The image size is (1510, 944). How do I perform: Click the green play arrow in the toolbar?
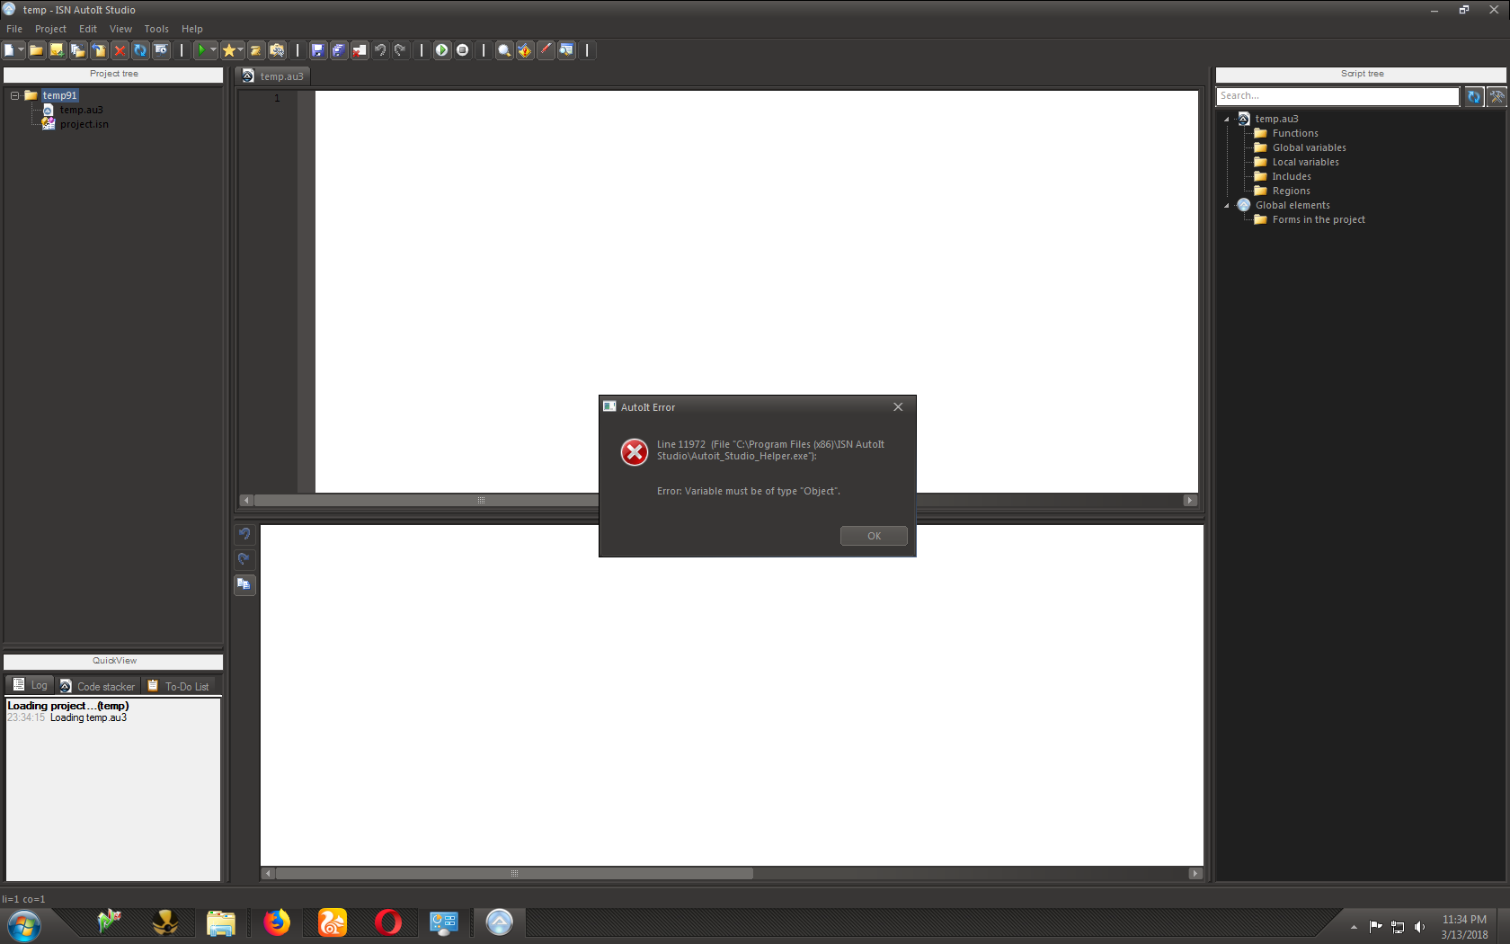[x=201, y=50]
